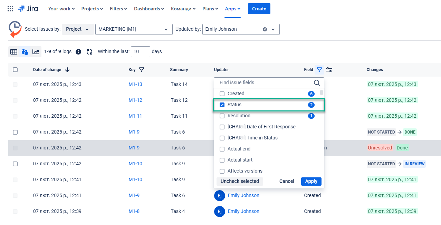Viewport: 441px width, 225px height.
Task: Uncheck the Status field checkbox
Action: pos(222,105)
